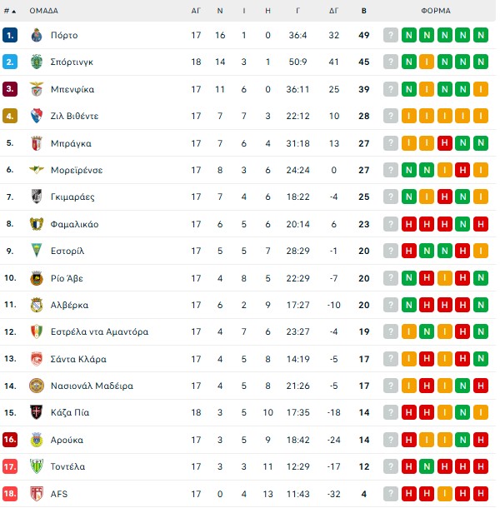The width and height of the screenshot is (500, 508).
Task: Click AFS's upcoming match question mark badge
Action: pyautogui.click(x=390, y=494)
